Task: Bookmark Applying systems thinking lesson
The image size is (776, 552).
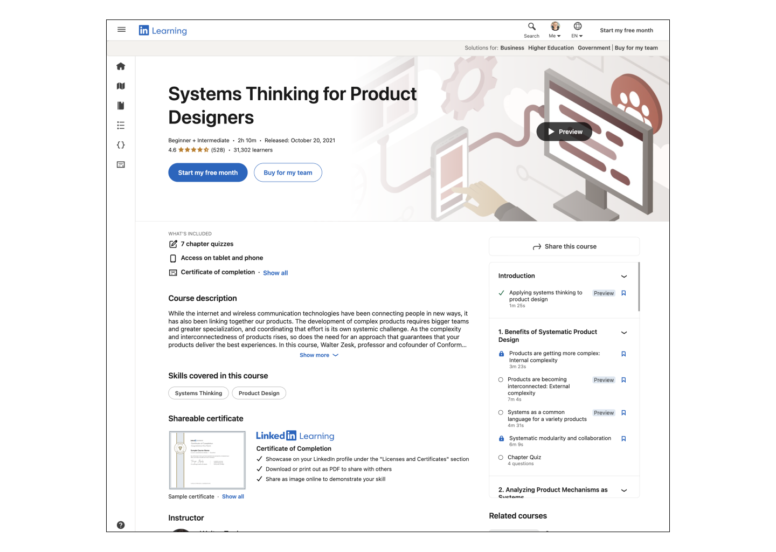Action: coord(623,293)
